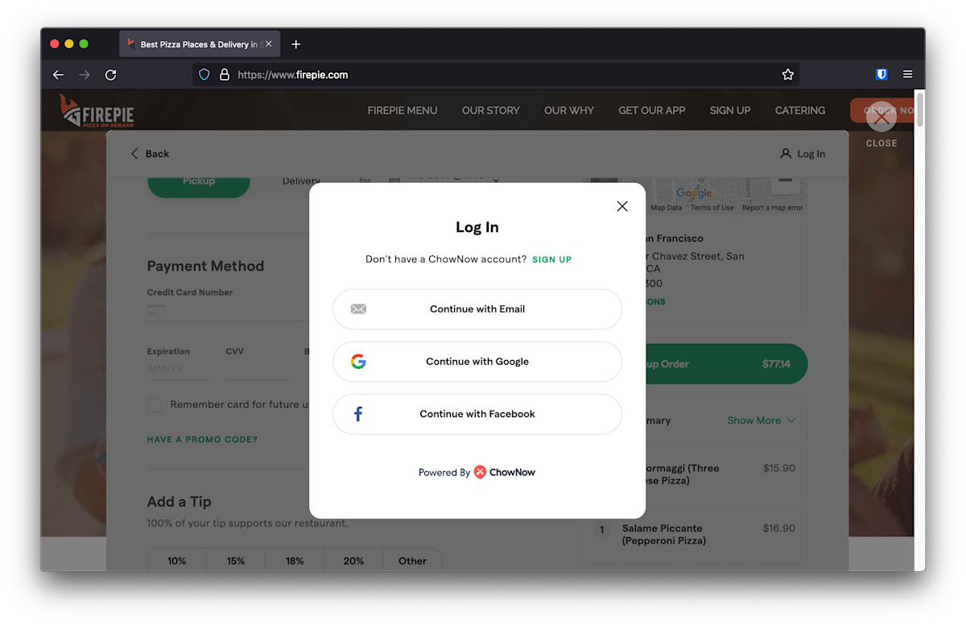Select the Pickup option
This screenshot has height=625, width=966.
pyautogui.click(x=198, y=183)
